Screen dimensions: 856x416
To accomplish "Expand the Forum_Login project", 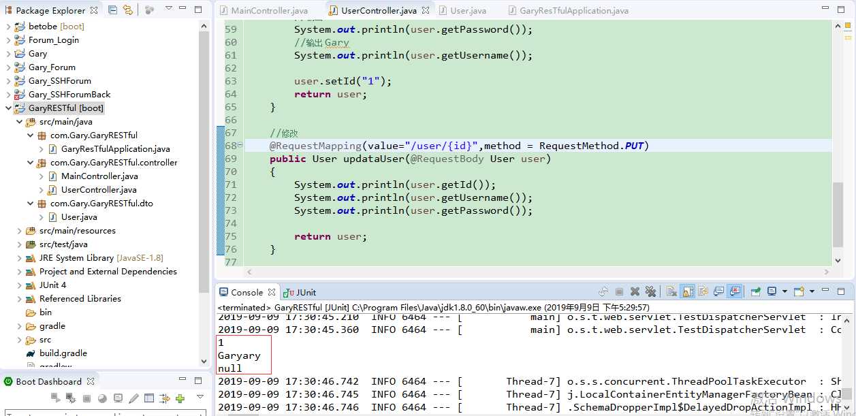I will 8,40.
